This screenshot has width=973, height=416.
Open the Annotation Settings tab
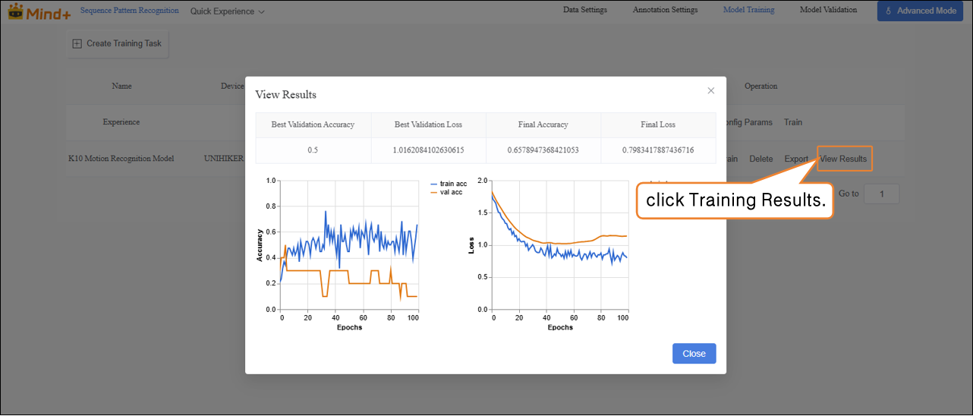pos(665,11)
